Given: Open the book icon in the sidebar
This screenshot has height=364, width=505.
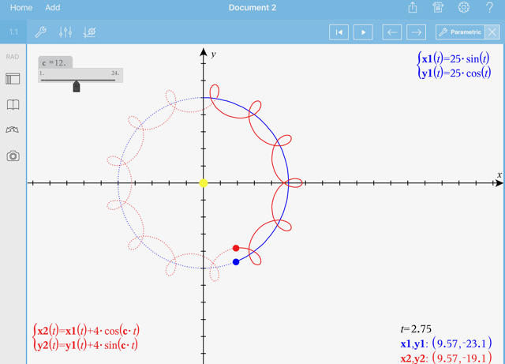Looking at the screenshot, I should tap(13, 104).
